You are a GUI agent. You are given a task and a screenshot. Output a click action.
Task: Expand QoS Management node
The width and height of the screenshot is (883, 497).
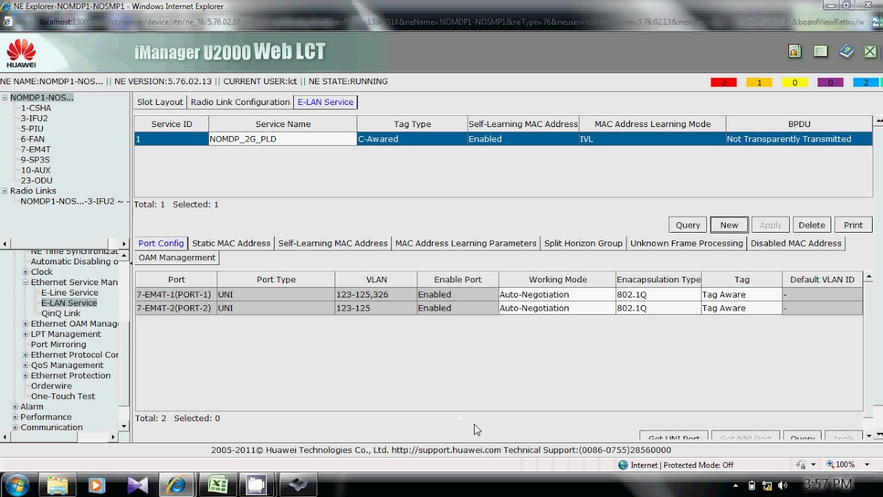(26, 365)
